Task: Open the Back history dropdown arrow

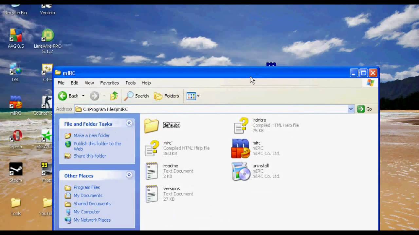Action: tap(83, 96)
